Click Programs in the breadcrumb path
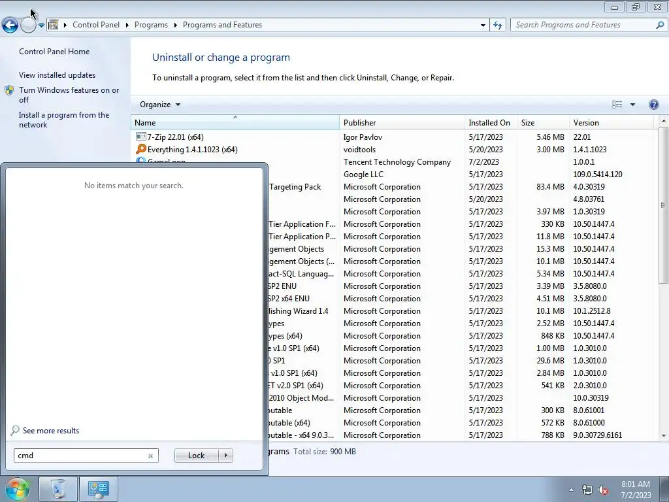Viewport: 669px width, 502px height. pos(151,25)
